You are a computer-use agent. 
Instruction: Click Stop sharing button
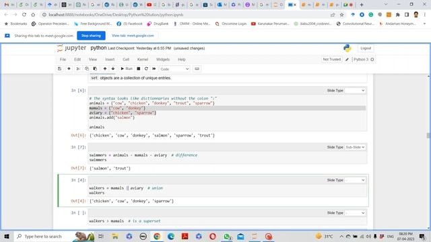(91, 36)
